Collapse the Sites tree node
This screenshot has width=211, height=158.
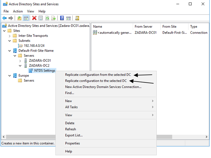click(x=4, y=31)
